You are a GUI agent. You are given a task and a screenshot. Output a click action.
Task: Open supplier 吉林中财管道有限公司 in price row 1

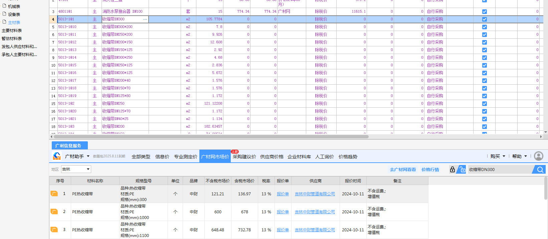click(315, 194)
